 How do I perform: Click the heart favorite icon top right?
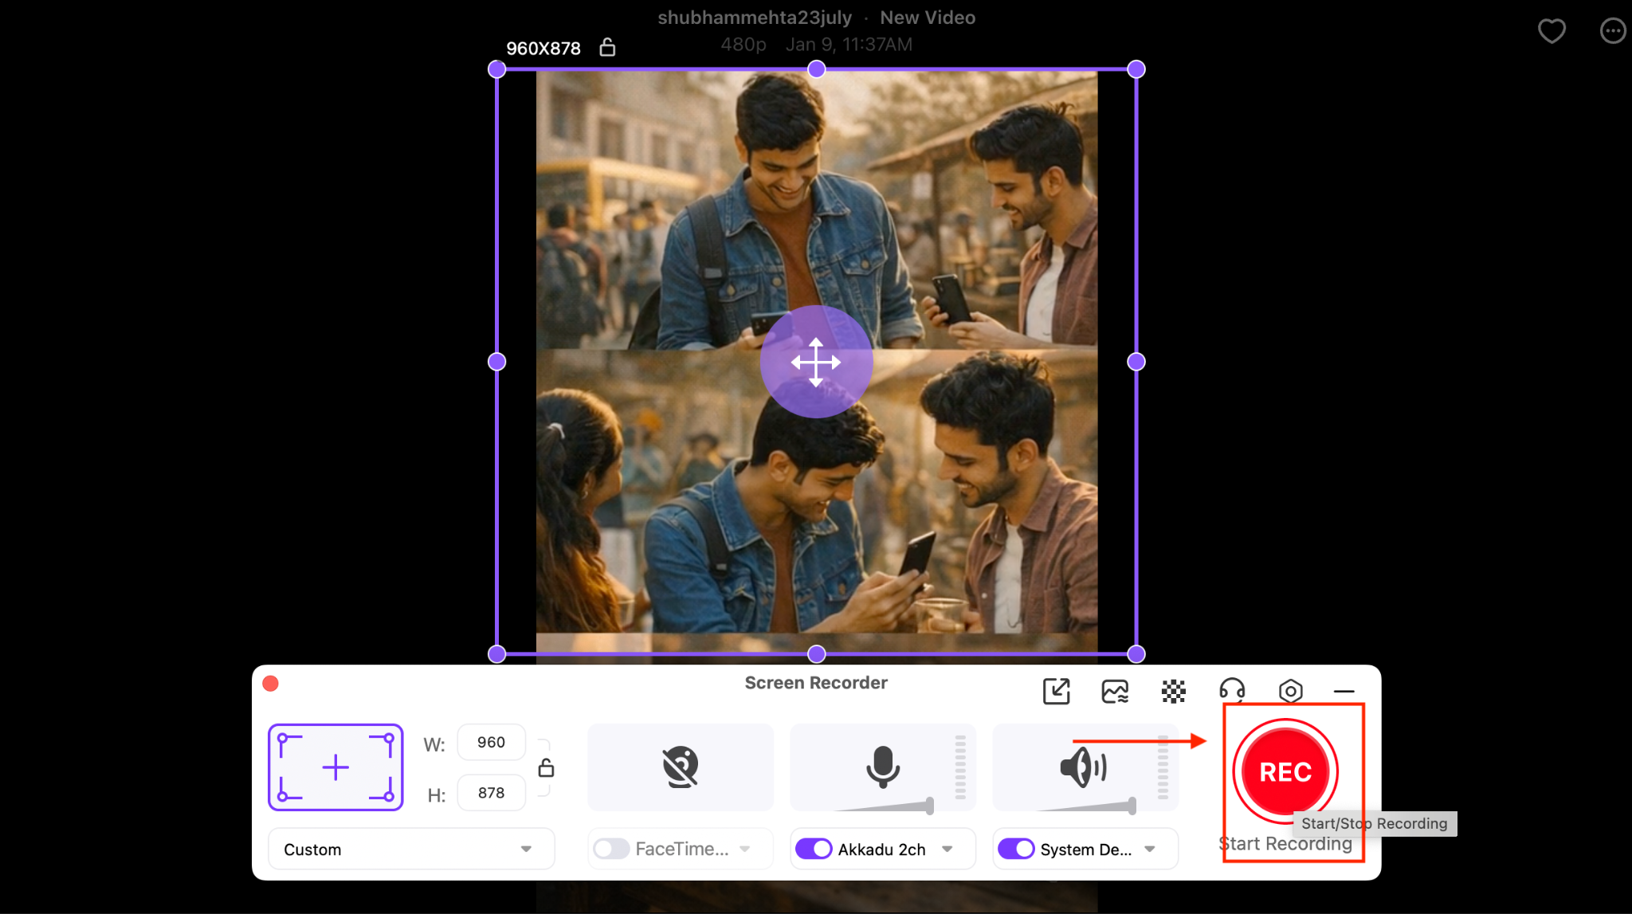(1552, 31)
